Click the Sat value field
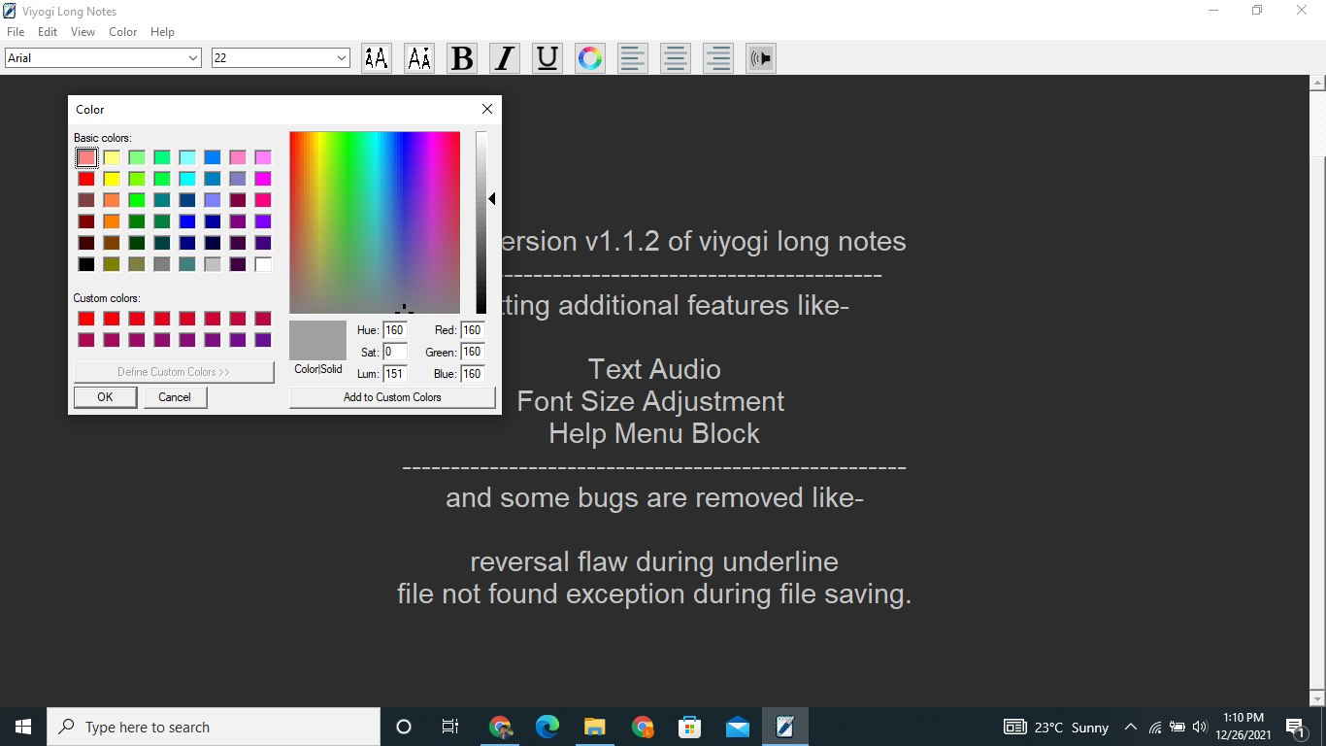1326x746 pixels. (x=395, y=352)
